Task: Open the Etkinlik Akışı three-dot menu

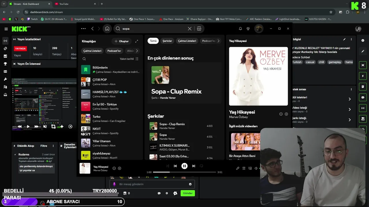Action: pyautogui.click(x=53, y=146)
